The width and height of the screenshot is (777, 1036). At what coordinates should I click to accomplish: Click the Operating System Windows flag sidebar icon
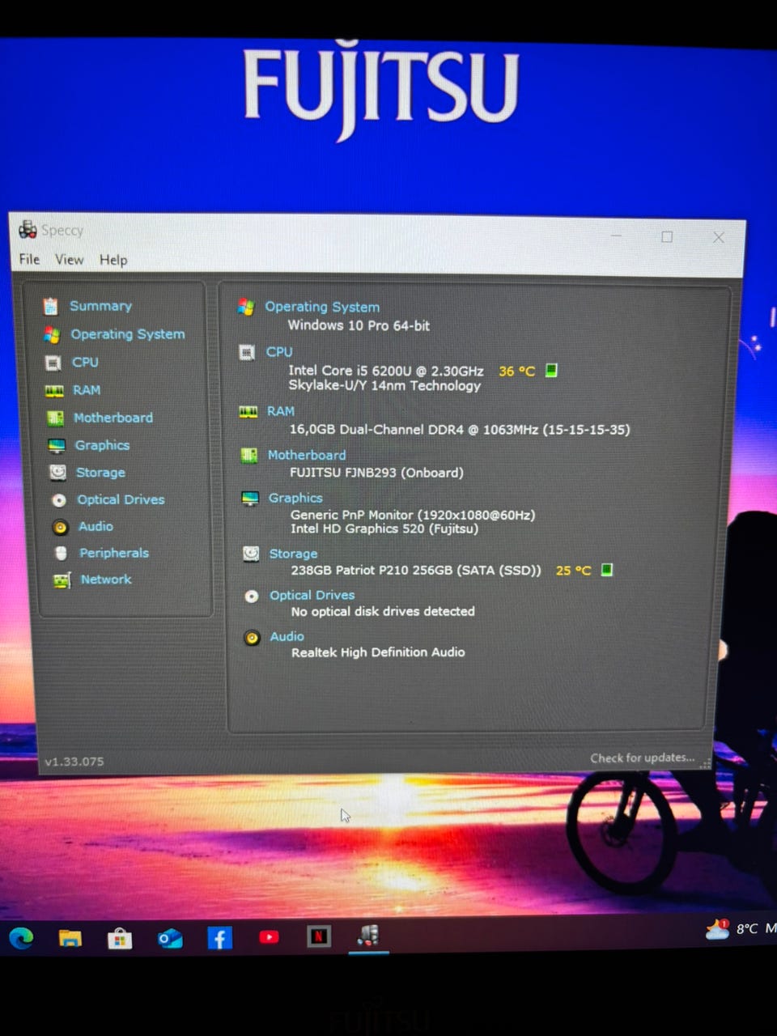(52, 334)
